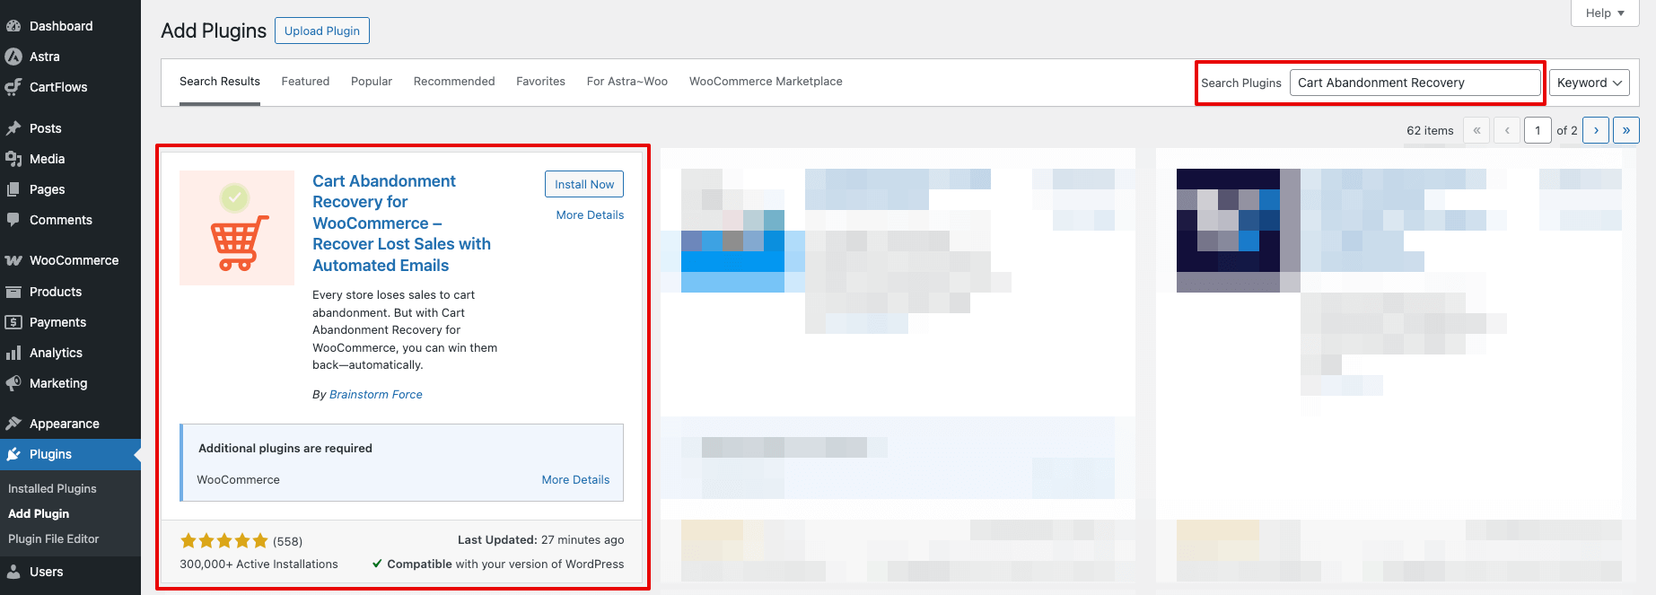Switch to the Featured tab
1656x595 pixels.
305,82
